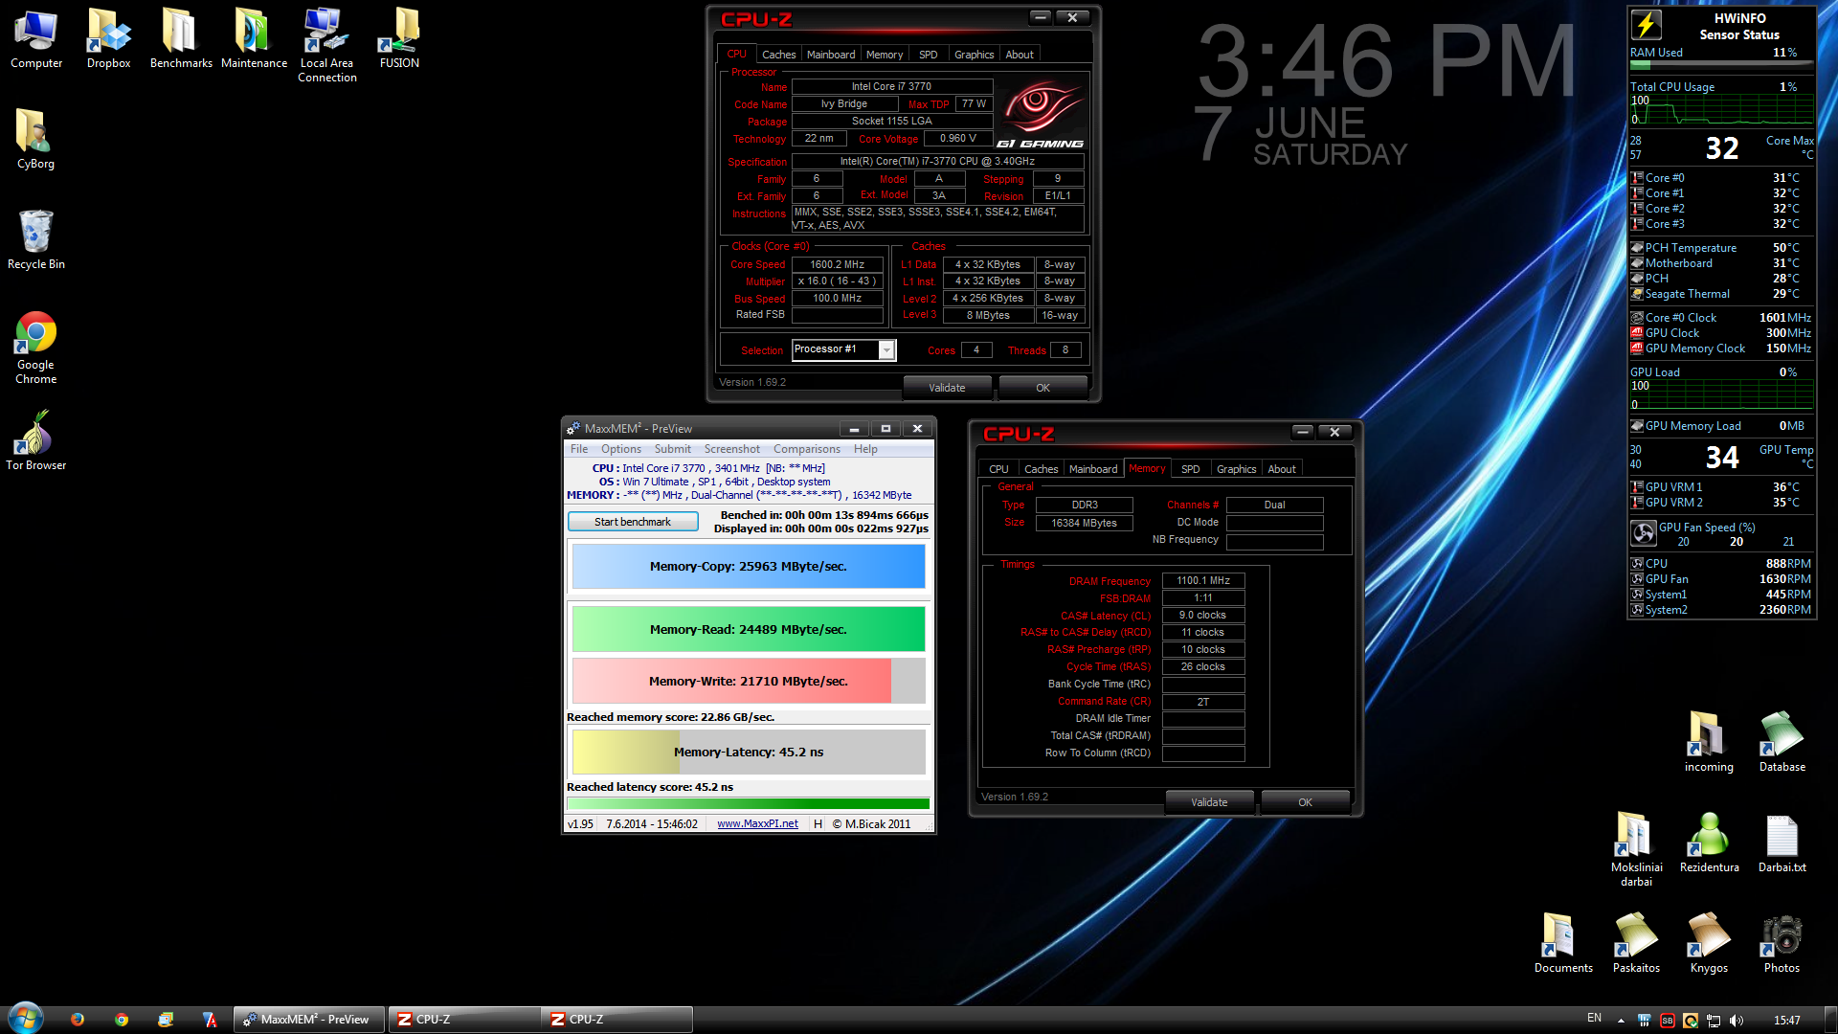Open the Processor #1 selection dropdown
This screenshot has height=1034, width=1838.
pyautogui.click(x=843, y=350)
